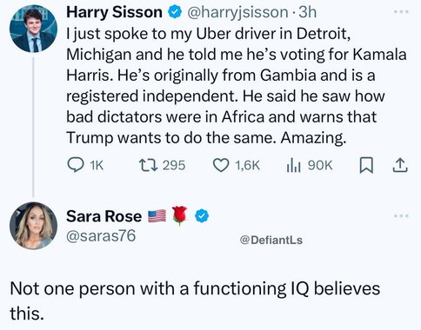Click the Harry Sisson display name

[114, 12]
